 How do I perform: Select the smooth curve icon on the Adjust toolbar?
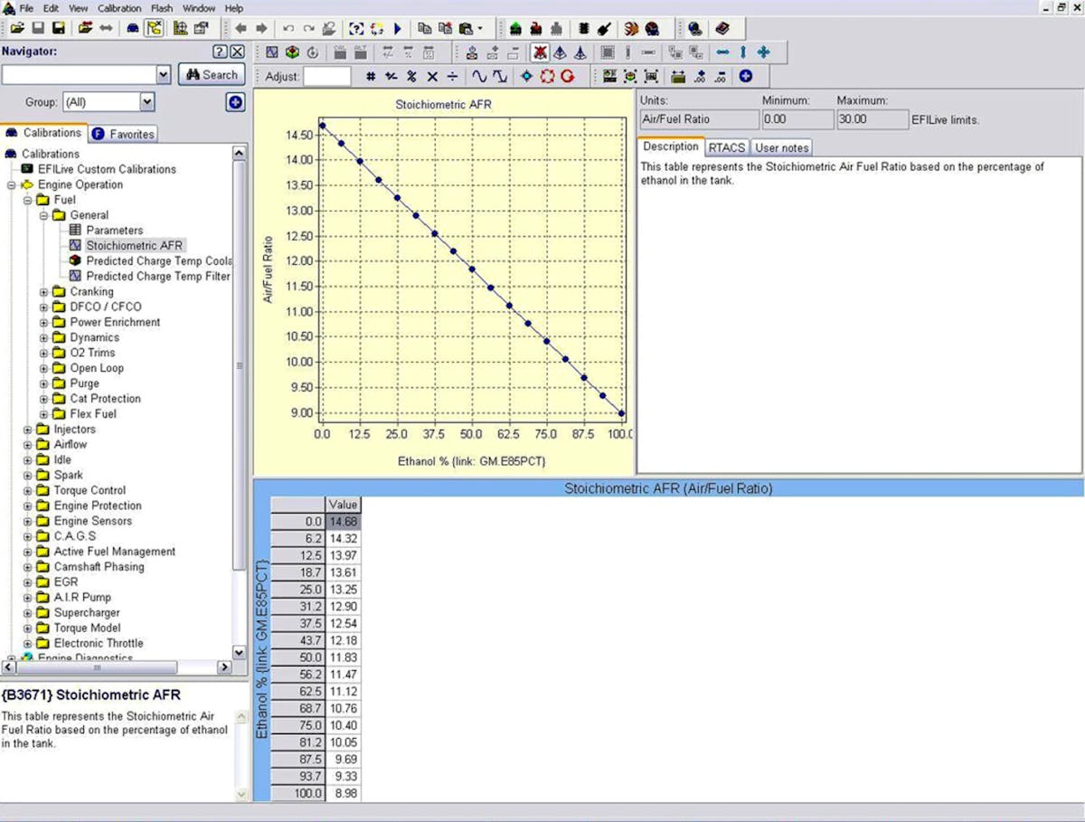click(480, 77)
